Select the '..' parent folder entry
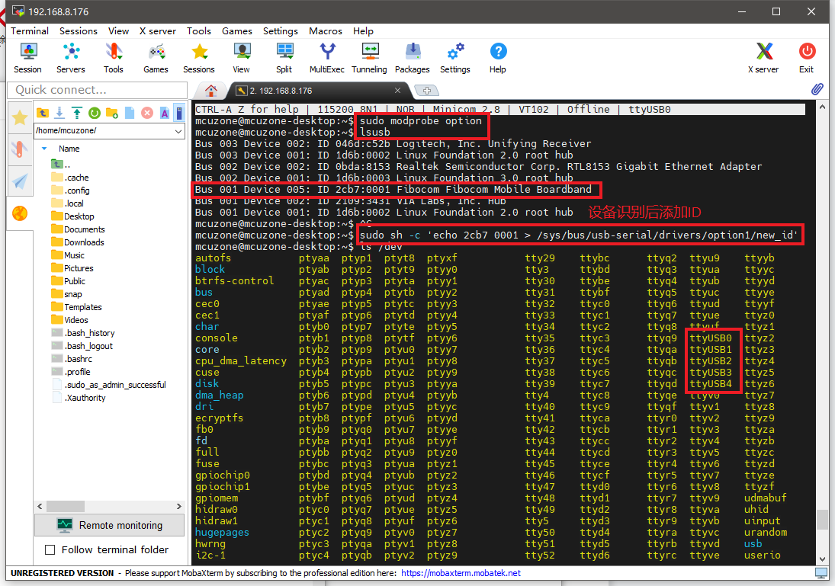Image resolution: width=835 pixels, height=586 pixels. [61, 165]
